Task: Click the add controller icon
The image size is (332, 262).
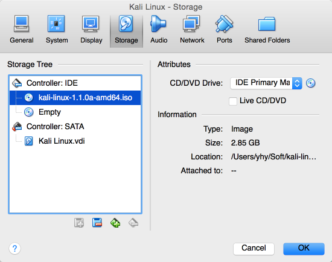Action: pyautogui.click(x=115, y=223)
